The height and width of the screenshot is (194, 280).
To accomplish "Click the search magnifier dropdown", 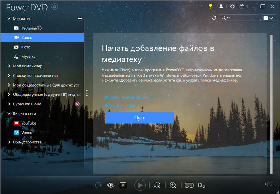I will pos(225,18).
